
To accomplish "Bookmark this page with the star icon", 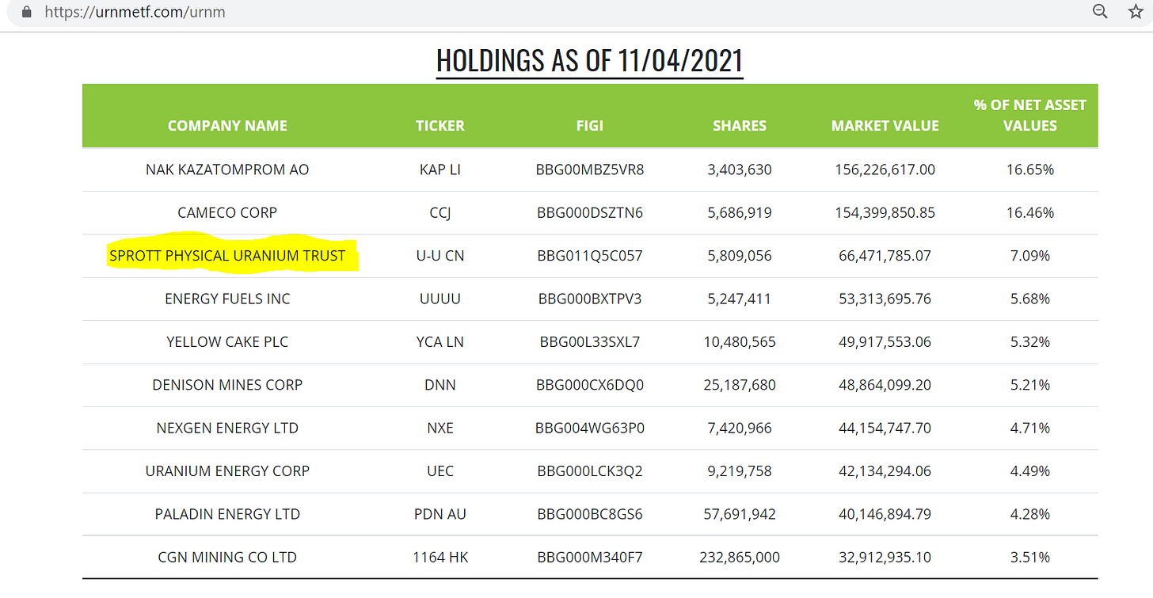I will coord(1136,11).
